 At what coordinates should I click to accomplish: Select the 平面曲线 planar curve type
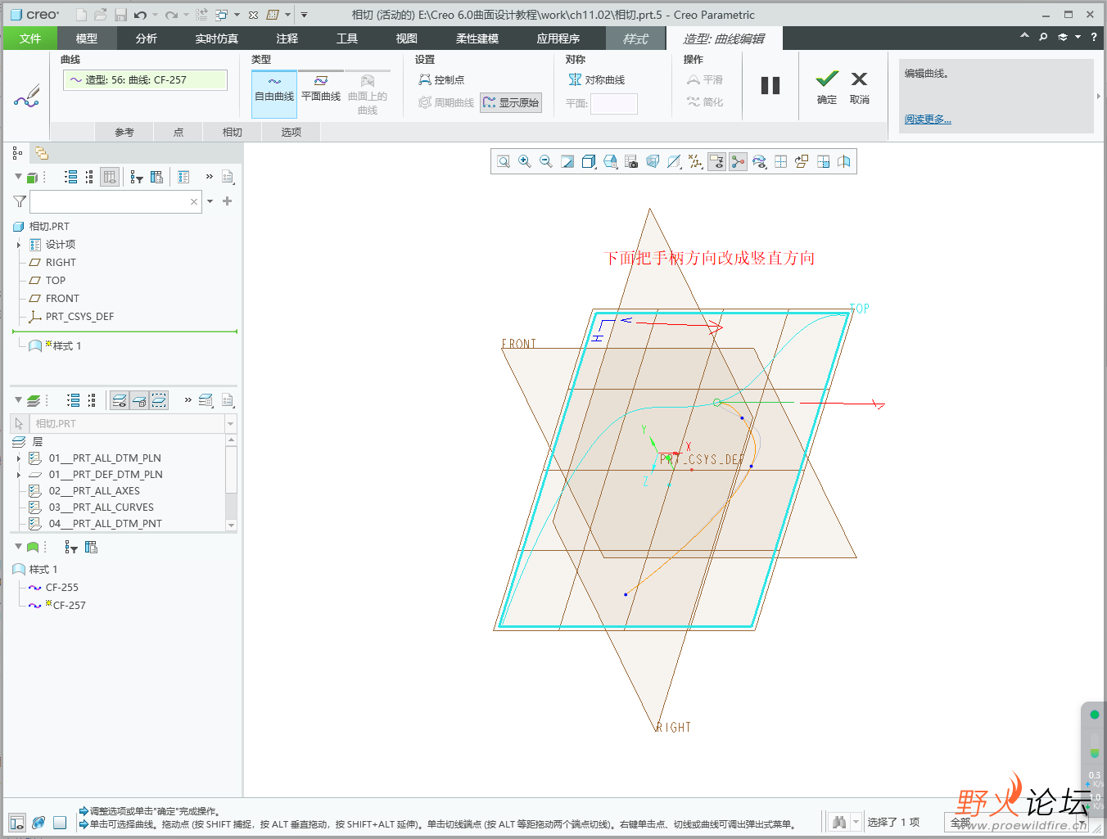click(321, 89)
